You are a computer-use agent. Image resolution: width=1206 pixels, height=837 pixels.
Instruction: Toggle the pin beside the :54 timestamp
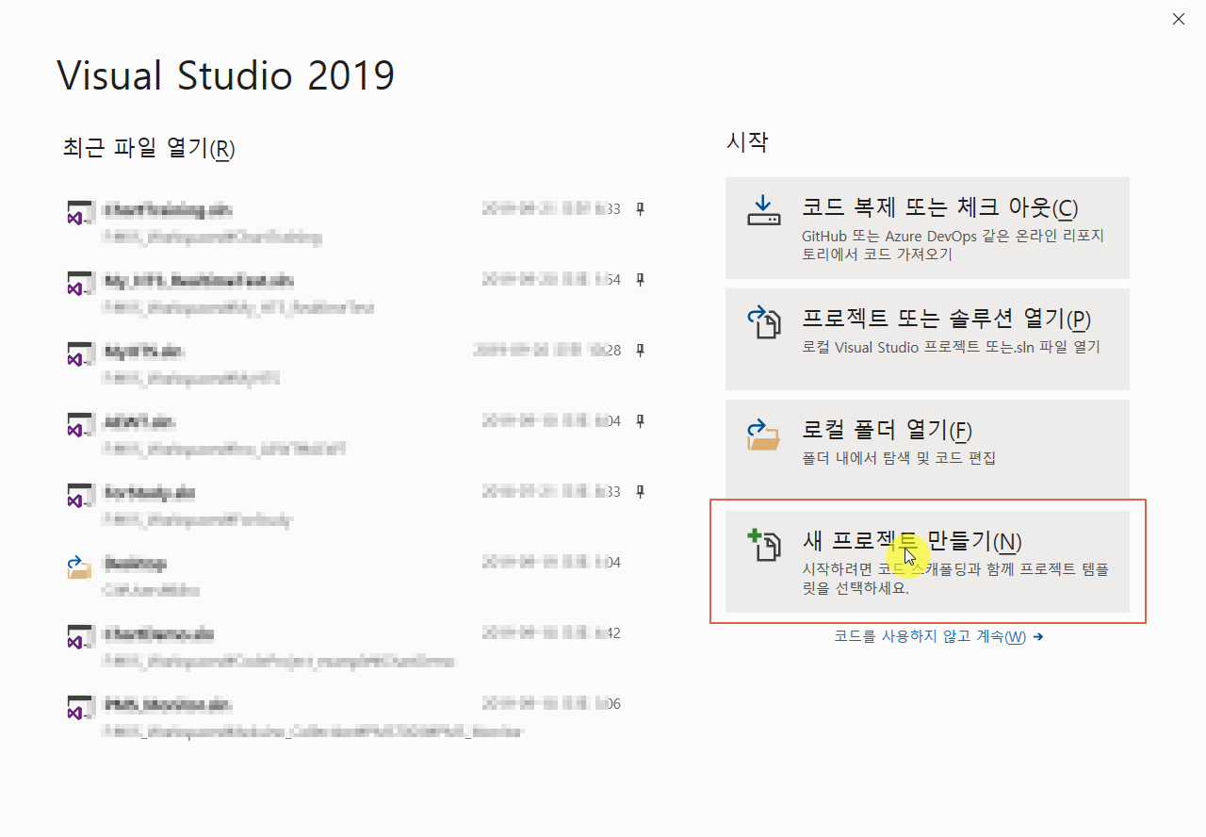[640, 280]
